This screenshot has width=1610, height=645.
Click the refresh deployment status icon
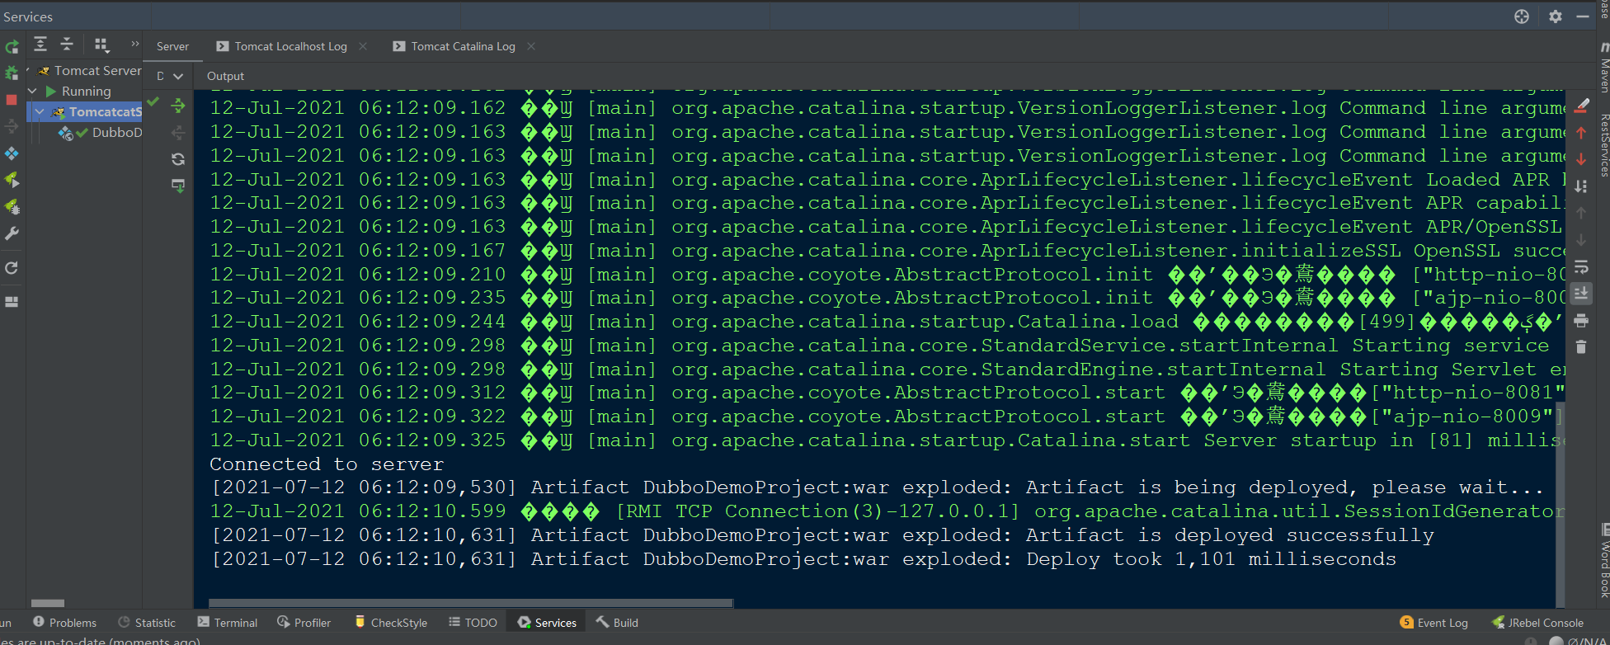(x=178, y=159)
